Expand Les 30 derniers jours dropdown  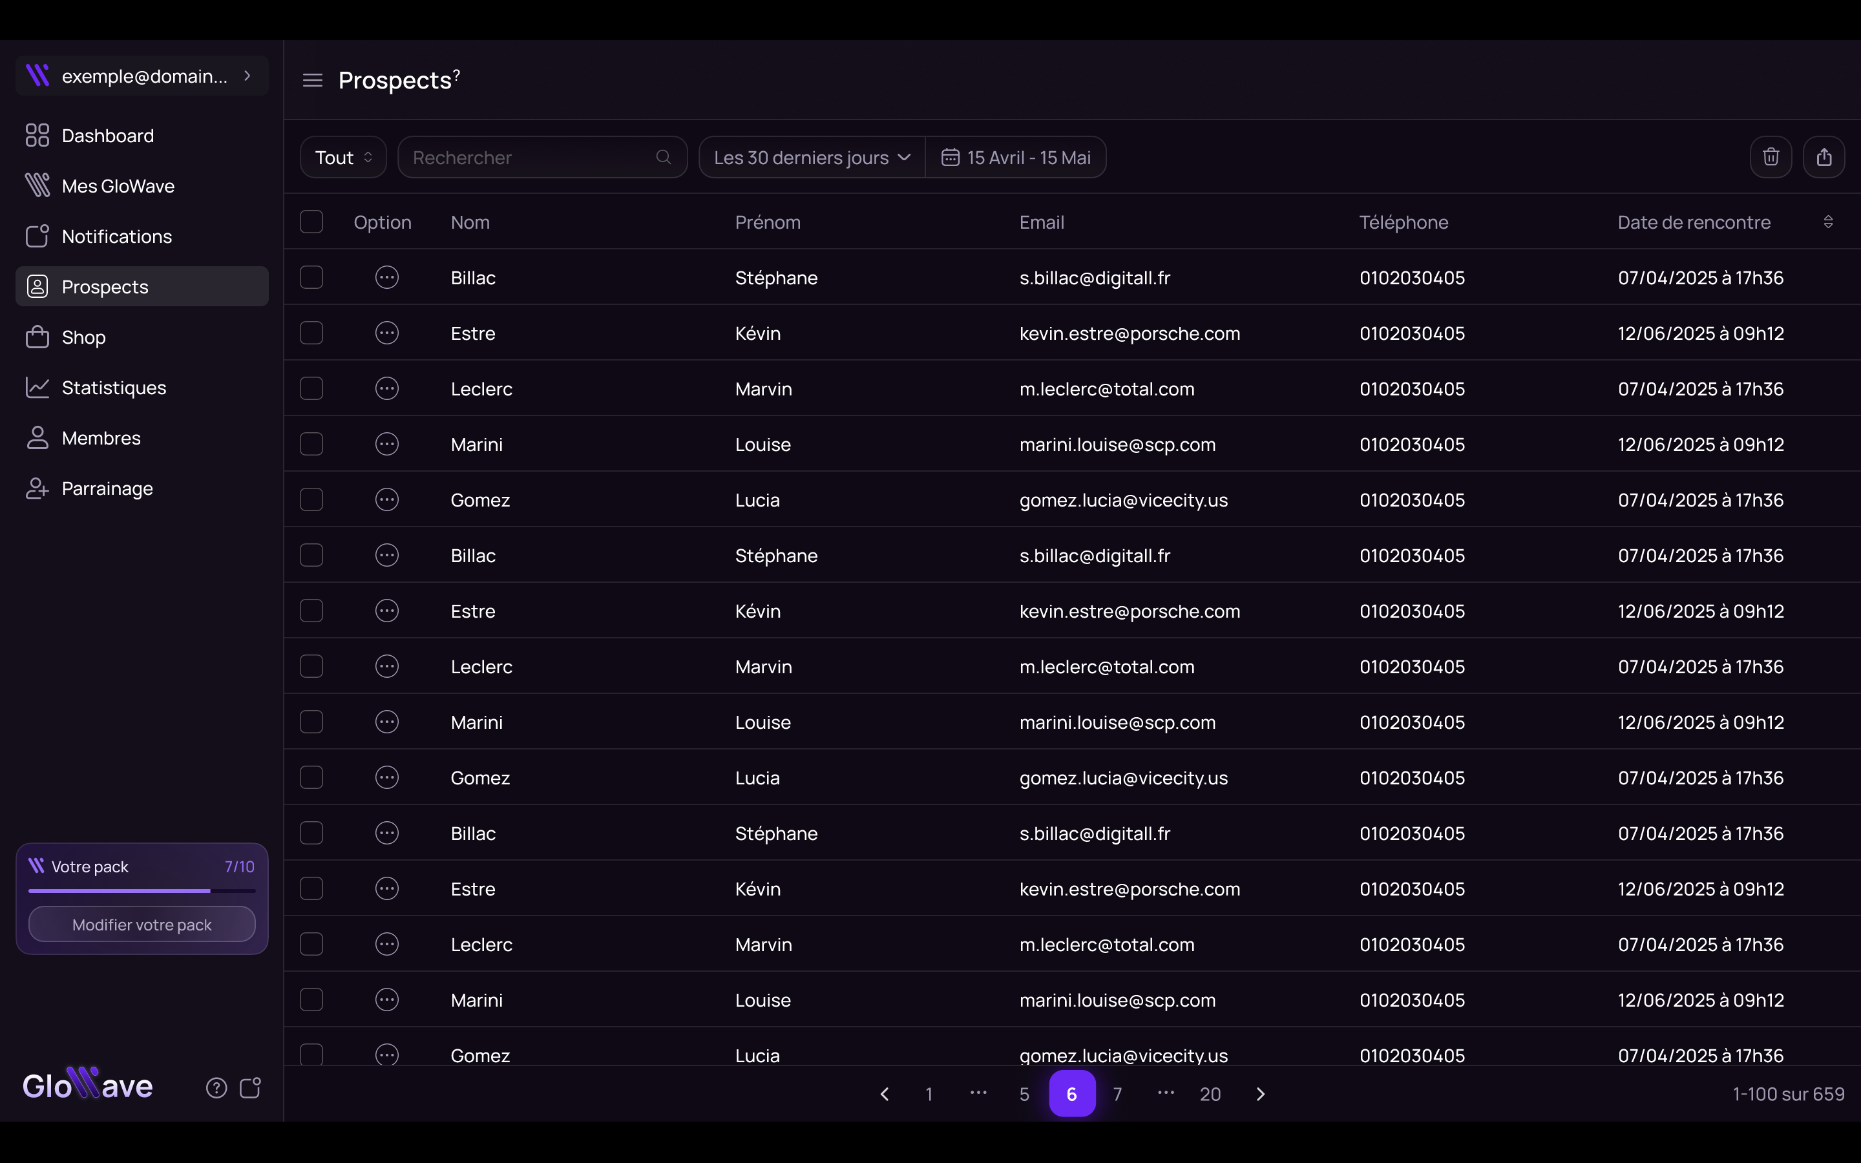[x=812, y=157]
